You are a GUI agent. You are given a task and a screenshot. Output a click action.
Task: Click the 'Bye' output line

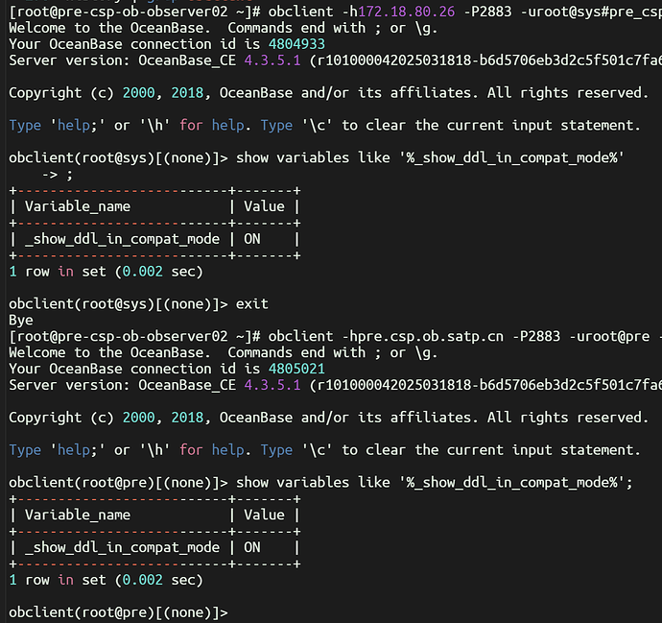(x=21, y=321)
